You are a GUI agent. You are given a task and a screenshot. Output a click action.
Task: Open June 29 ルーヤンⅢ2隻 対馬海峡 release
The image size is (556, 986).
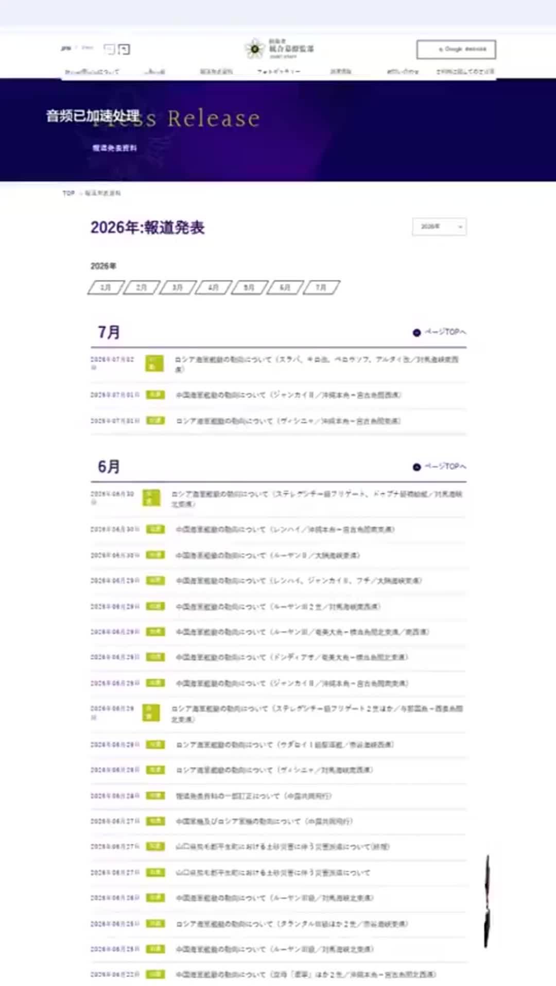point(278,606)
